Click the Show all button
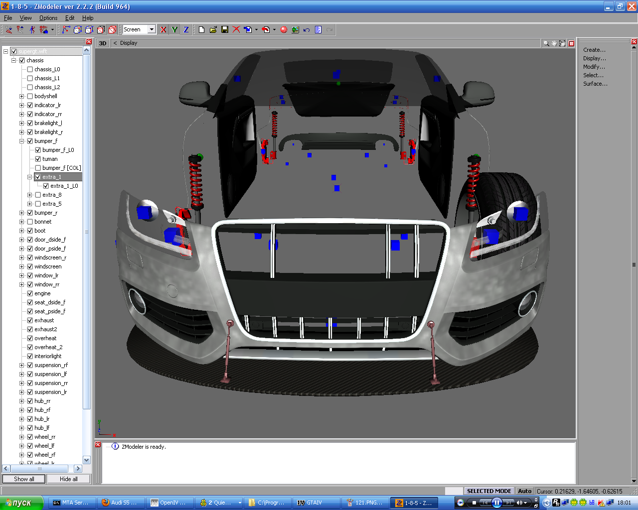The width and height of the screenshot is (638, 510). click(x=24, y=479)
